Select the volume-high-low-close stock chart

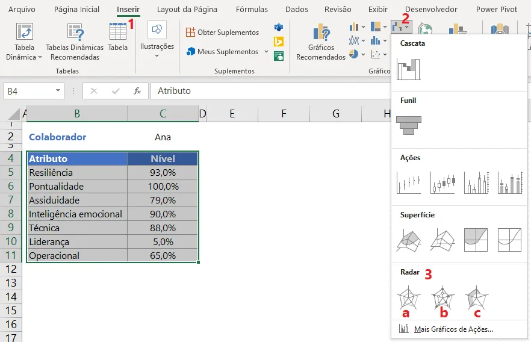476,183
